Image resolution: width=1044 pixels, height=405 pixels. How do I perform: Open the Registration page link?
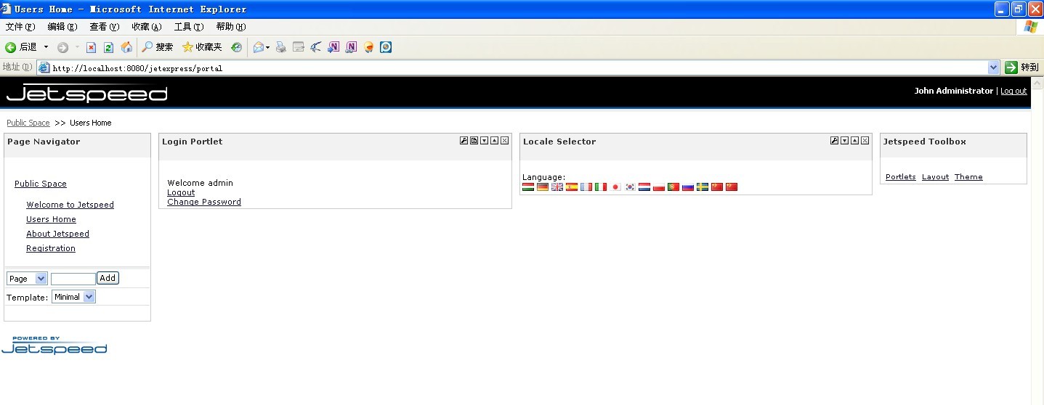(51, 248)
